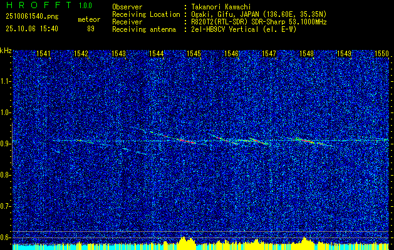Click the 0.7 kHz frequency label
This screenshot has width=394, height=250.
[5, 206]
